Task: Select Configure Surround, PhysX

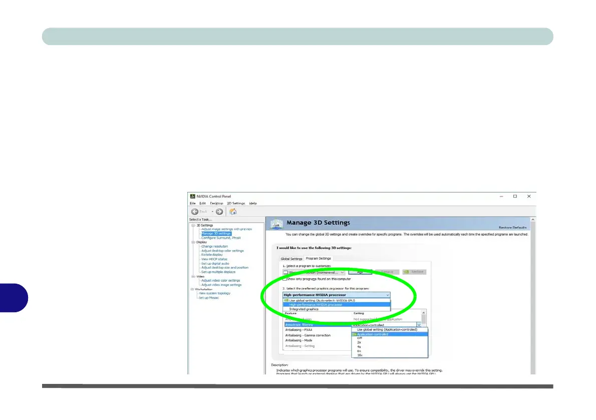Action: (221, 238)
